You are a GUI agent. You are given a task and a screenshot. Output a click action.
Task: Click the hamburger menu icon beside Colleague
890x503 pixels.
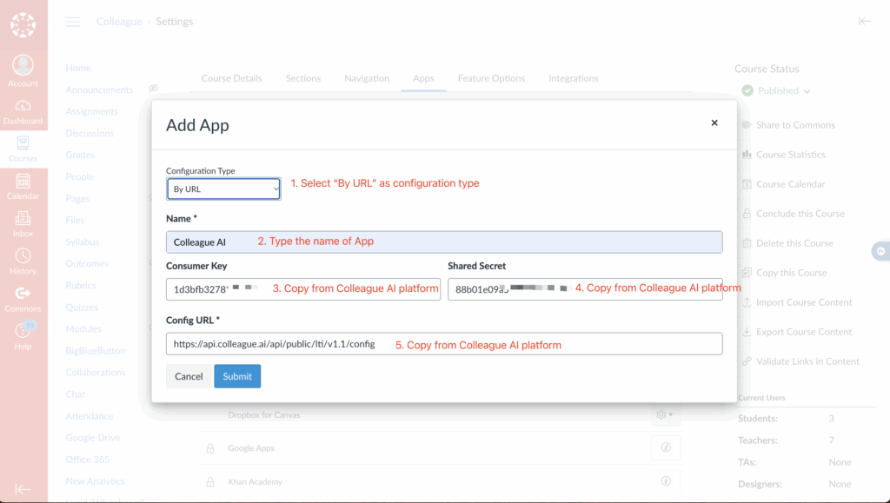(x=73, y=22)
